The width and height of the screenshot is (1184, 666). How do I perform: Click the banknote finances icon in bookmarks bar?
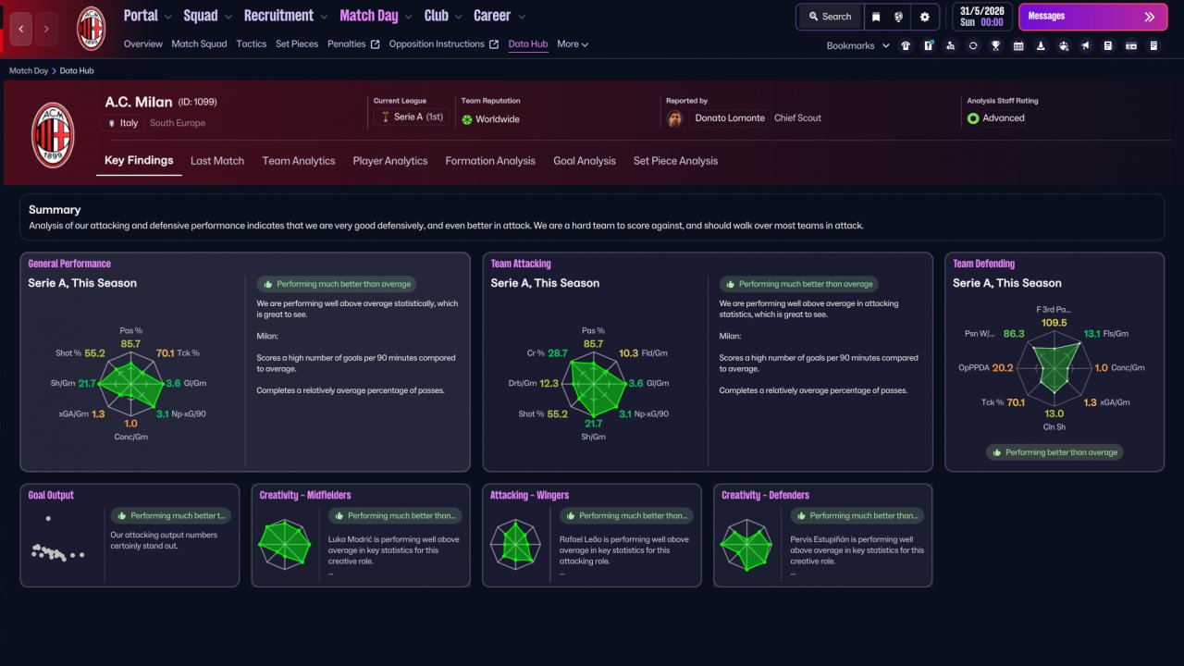(1131, 45)
